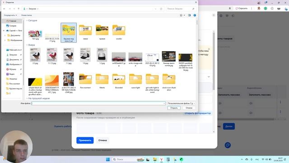Open pinned Рабочий стол in sidebar
The image size is (289, 163).
click(x=14, y=50)
